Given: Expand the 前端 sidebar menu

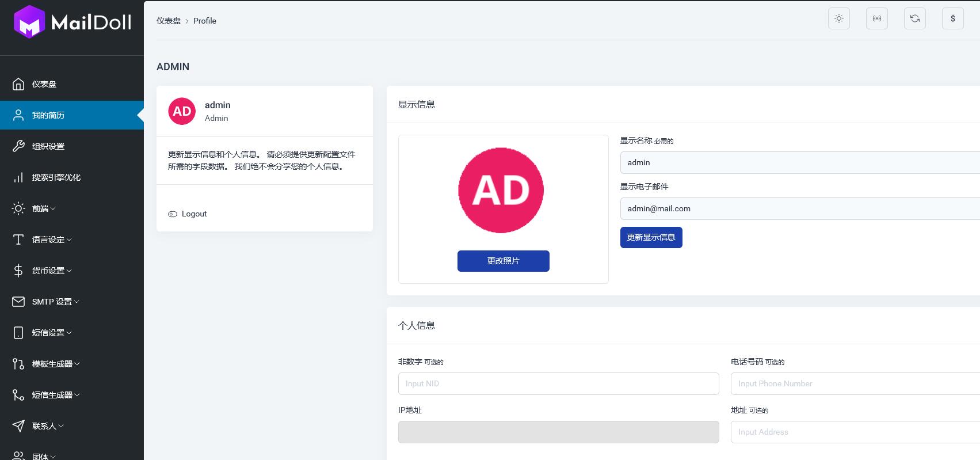Looking at the screenshot, I should [x=43, y=208].
